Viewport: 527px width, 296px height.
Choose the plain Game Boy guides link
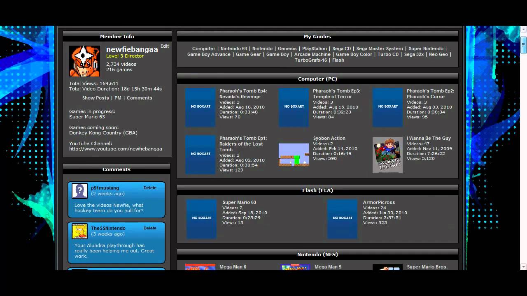pos(277,54)
